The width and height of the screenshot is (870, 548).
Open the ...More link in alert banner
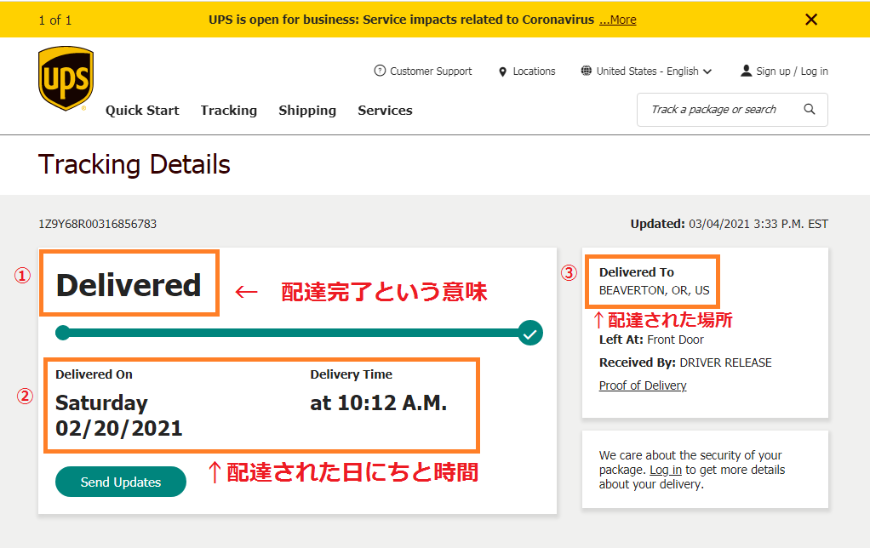click(617, 20)
